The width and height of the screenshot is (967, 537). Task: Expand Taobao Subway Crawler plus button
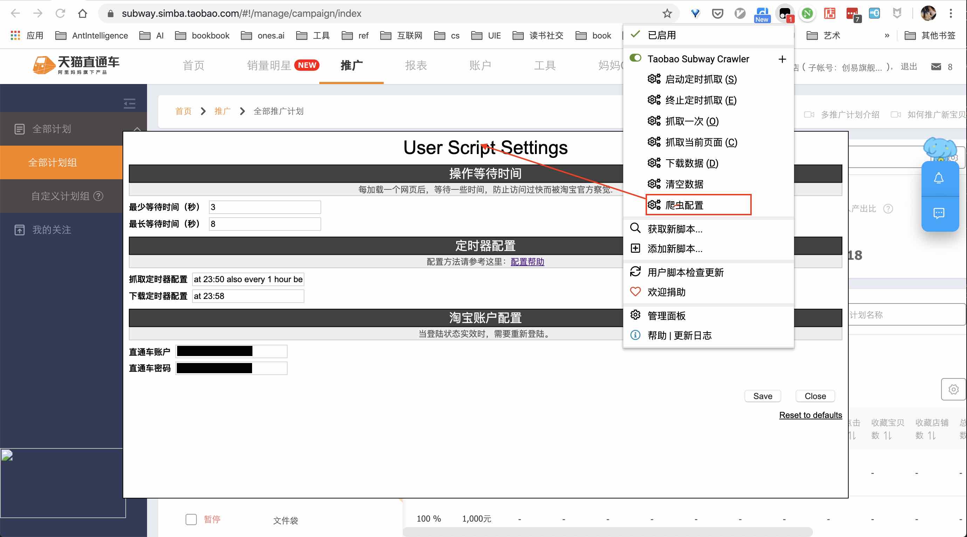pyautogui.click(x=782, y=59)
